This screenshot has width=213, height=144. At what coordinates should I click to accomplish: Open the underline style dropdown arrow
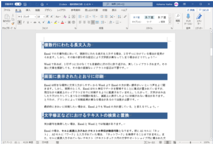pyautogui.click(x=31, y=22)
